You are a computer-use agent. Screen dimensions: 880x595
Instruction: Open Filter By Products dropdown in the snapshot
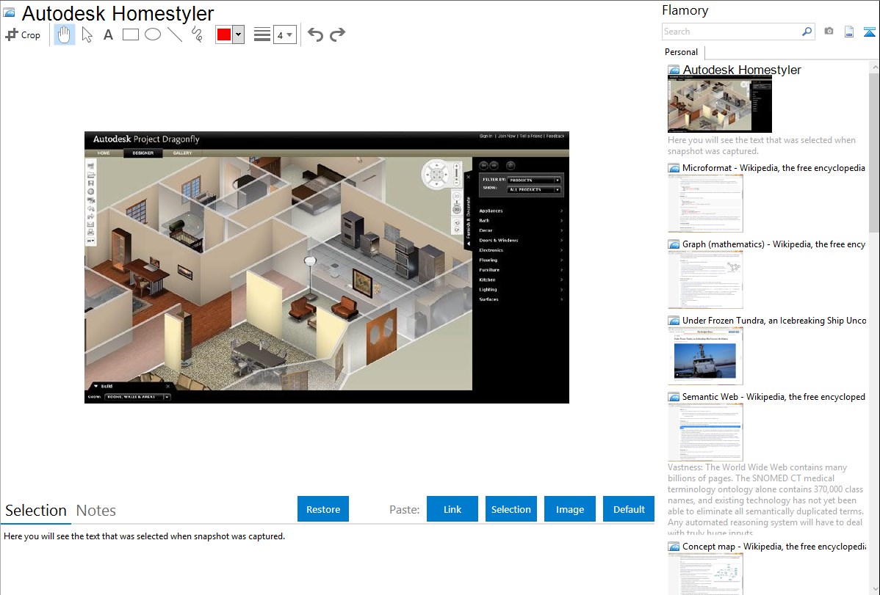coord(534,180)
